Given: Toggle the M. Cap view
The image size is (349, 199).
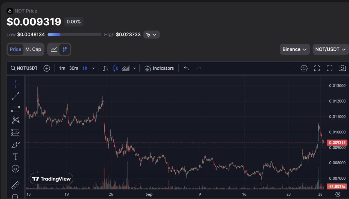Looking at the screenshot, I should pyautogui.click(x=33, y=49).
